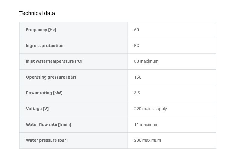This screenshot has height=160, width=228.
Task: Select the 200 maximum pressure value
Action: [x=147, y=140]
